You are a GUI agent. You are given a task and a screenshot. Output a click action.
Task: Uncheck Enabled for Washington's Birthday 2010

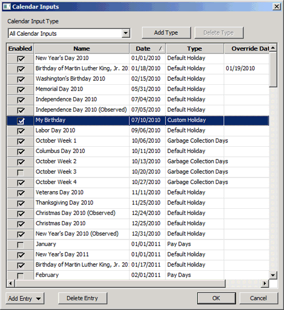coord(20,79)
